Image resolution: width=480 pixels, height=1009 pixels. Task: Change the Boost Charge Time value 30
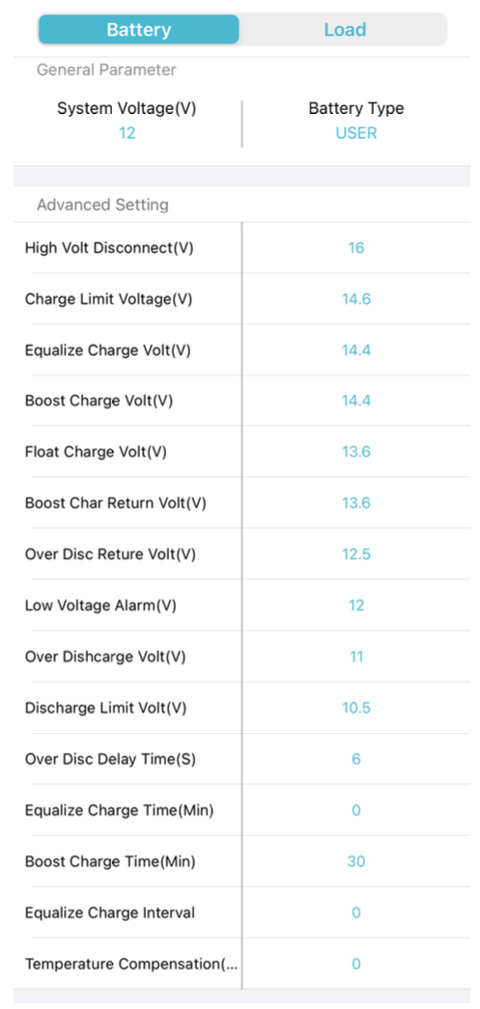click(x=355, y=861)
